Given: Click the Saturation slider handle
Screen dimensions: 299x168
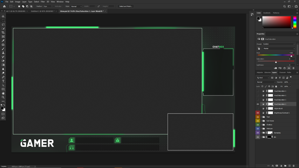Looking at the screenshot, I should pos(276,62).
